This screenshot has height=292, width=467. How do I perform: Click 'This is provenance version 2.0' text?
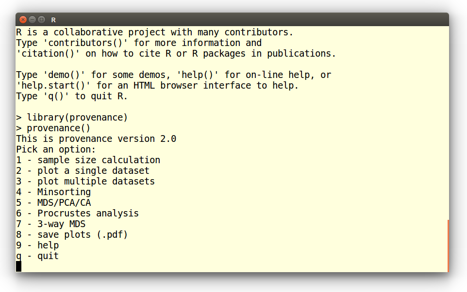point(96,138)
